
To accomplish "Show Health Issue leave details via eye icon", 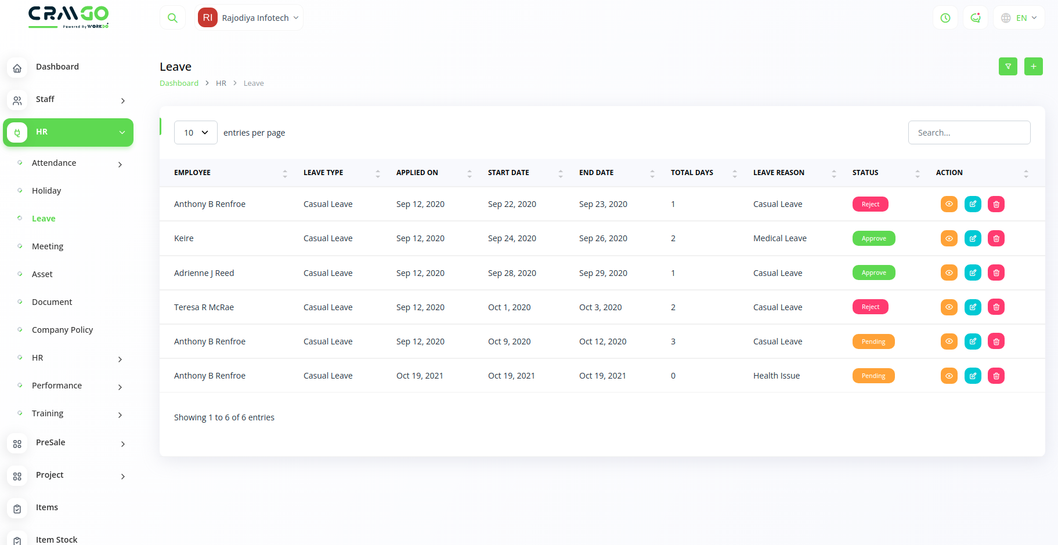I will click(949, 376).
